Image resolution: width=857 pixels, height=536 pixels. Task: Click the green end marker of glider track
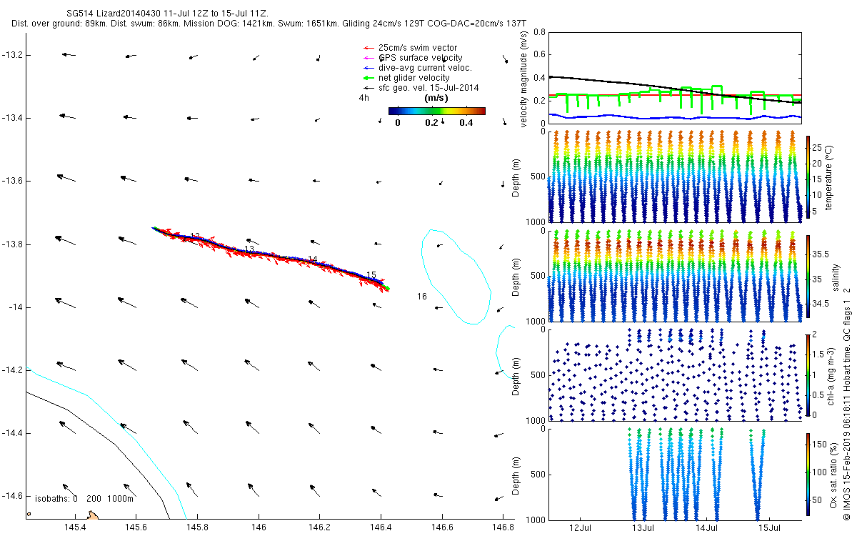click(387, 288)
